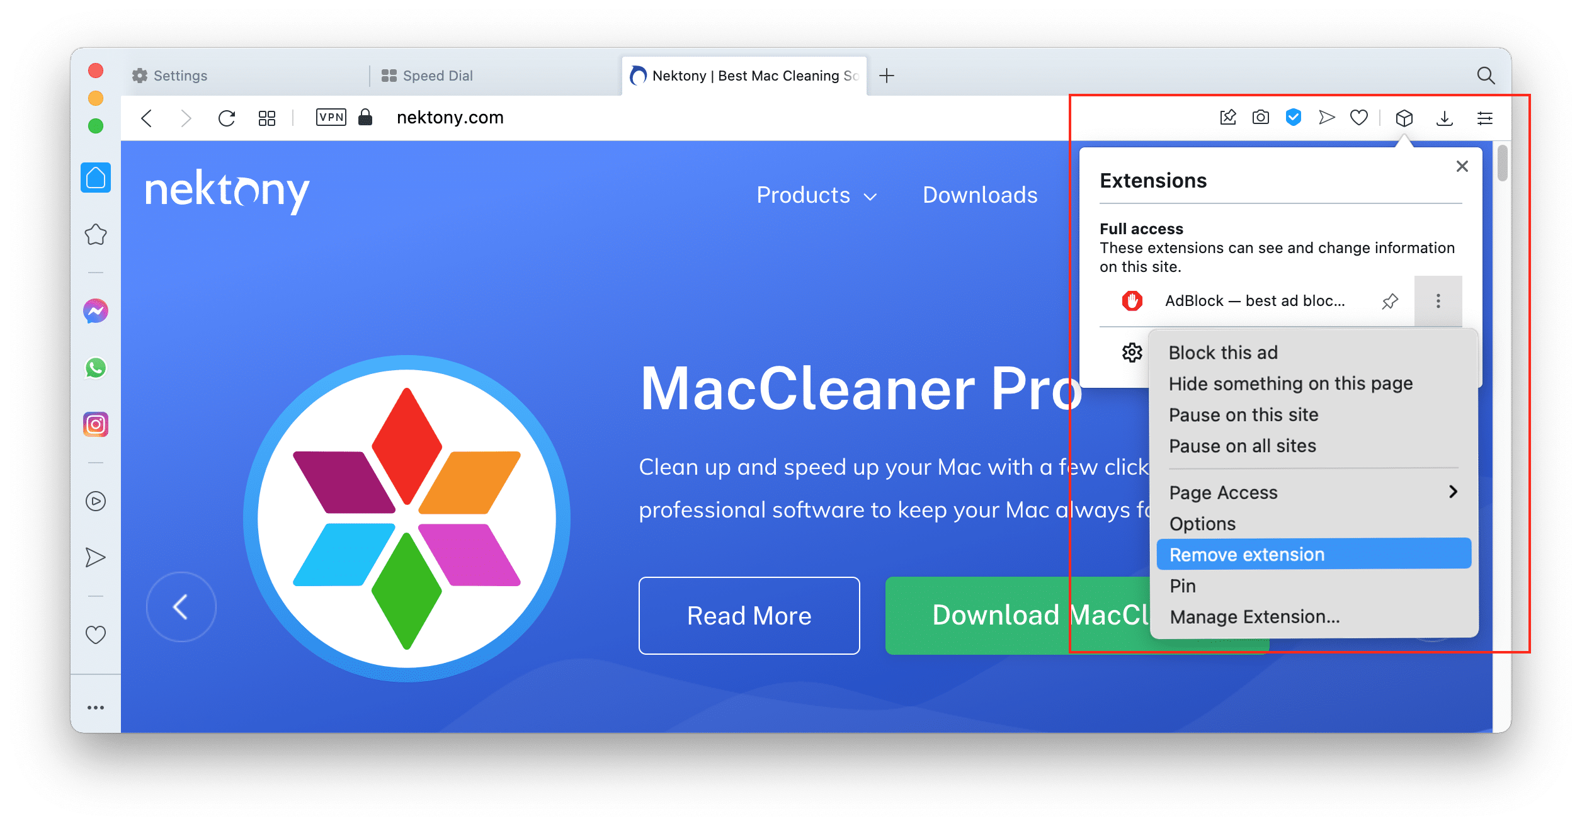Click the 'Read More' button
This screenshot has width=1582, height=826.
pyautogui.click(x=748, y=616)
